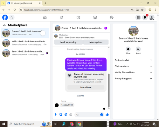The image size is (159, 127).
Task: Open the Friends icon in top navigation
Action: tap(62, 17)
